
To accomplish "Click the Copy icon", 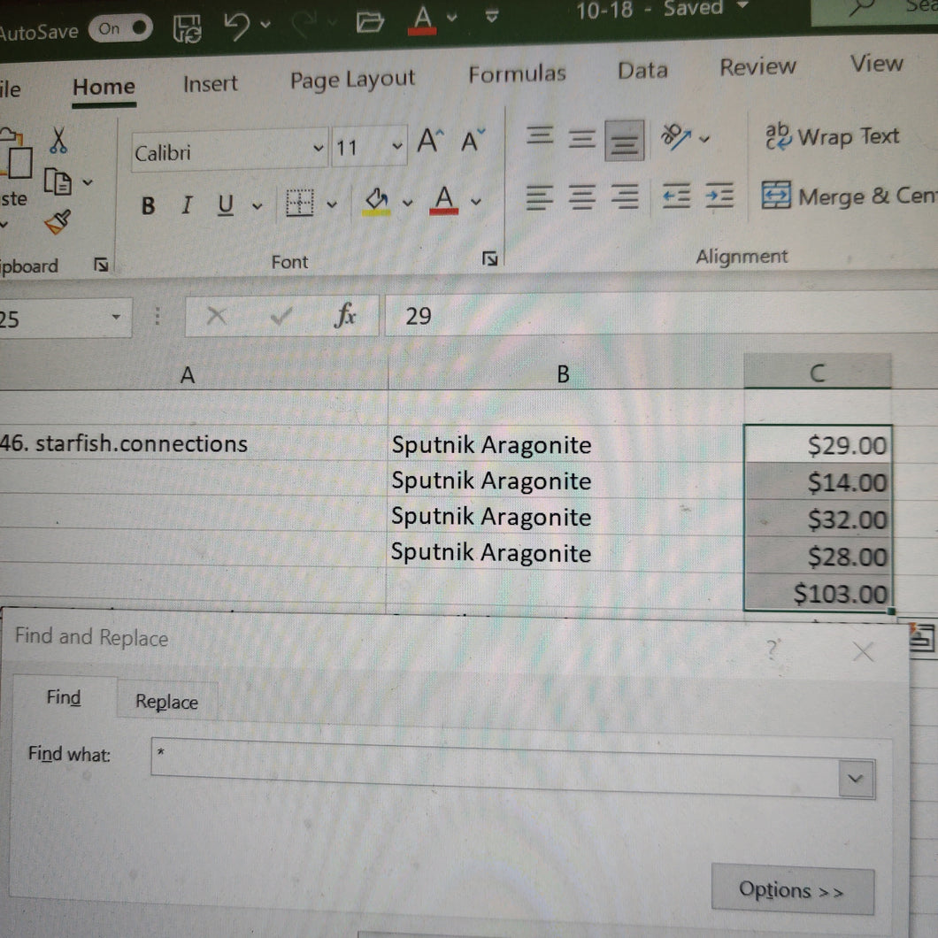I will 58,182.
